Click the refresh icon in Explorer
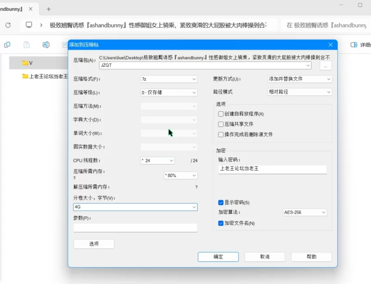Image resolution: width=371 pixels, height=284 pixels. pyautogui.click(x=8, y=25)
